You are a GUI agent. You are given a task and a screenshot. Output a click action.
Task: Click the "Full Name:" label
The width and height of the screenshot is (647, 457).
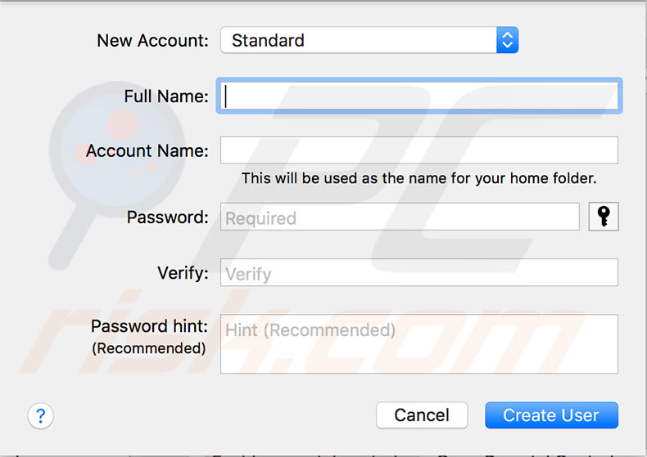click(166, 96)
